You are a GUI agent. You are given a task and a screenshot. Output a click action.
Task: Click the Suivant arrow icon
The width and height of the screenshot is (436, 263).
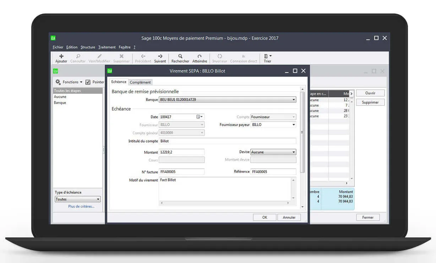160,56
